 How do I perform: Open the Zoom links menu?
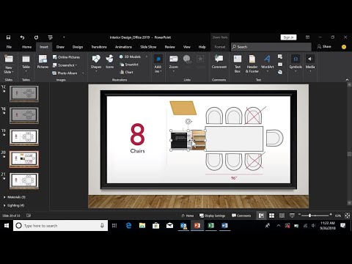tap(174, 63)
